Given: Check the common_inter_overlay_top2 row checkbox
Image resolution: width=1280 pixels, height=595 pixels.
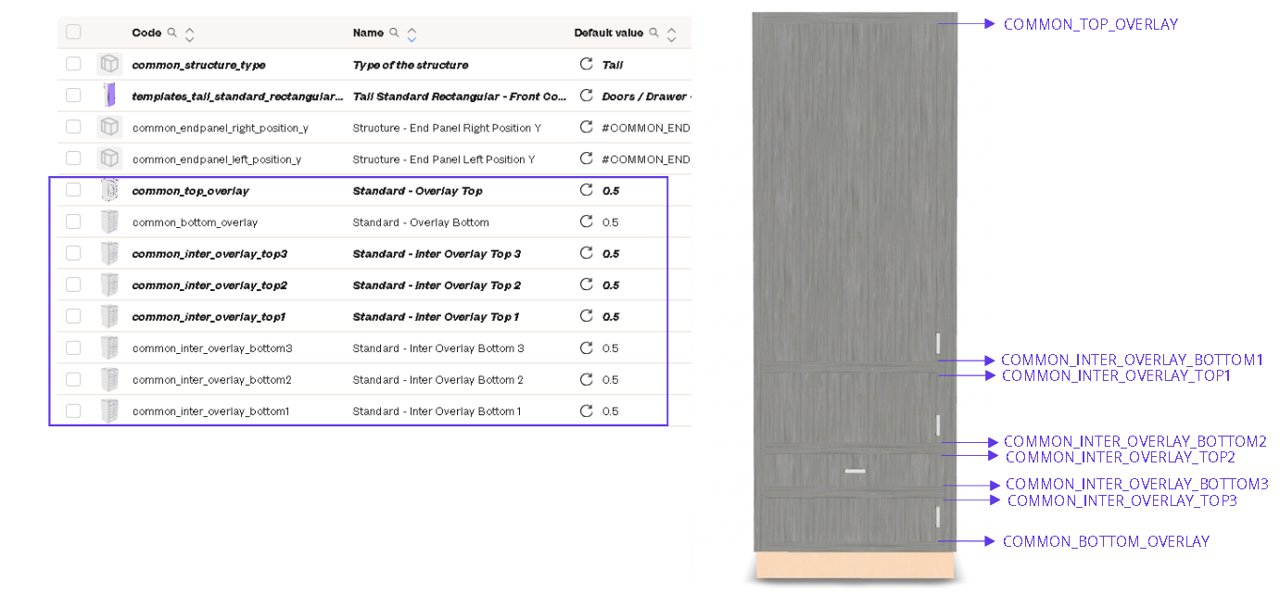Looking at the screenshot, I should 73,285.
